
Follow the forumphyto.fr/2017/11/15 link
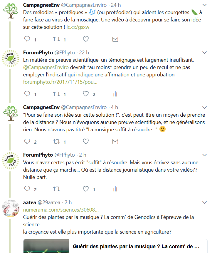tap(60, 82)
